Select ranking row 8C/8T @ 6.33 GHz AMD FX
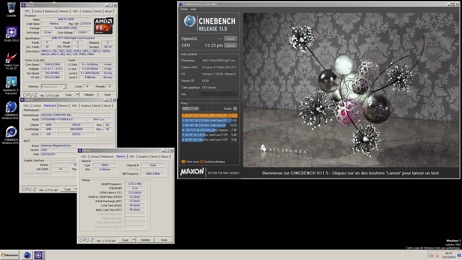The image size is (462, 260). coord(209,116)
